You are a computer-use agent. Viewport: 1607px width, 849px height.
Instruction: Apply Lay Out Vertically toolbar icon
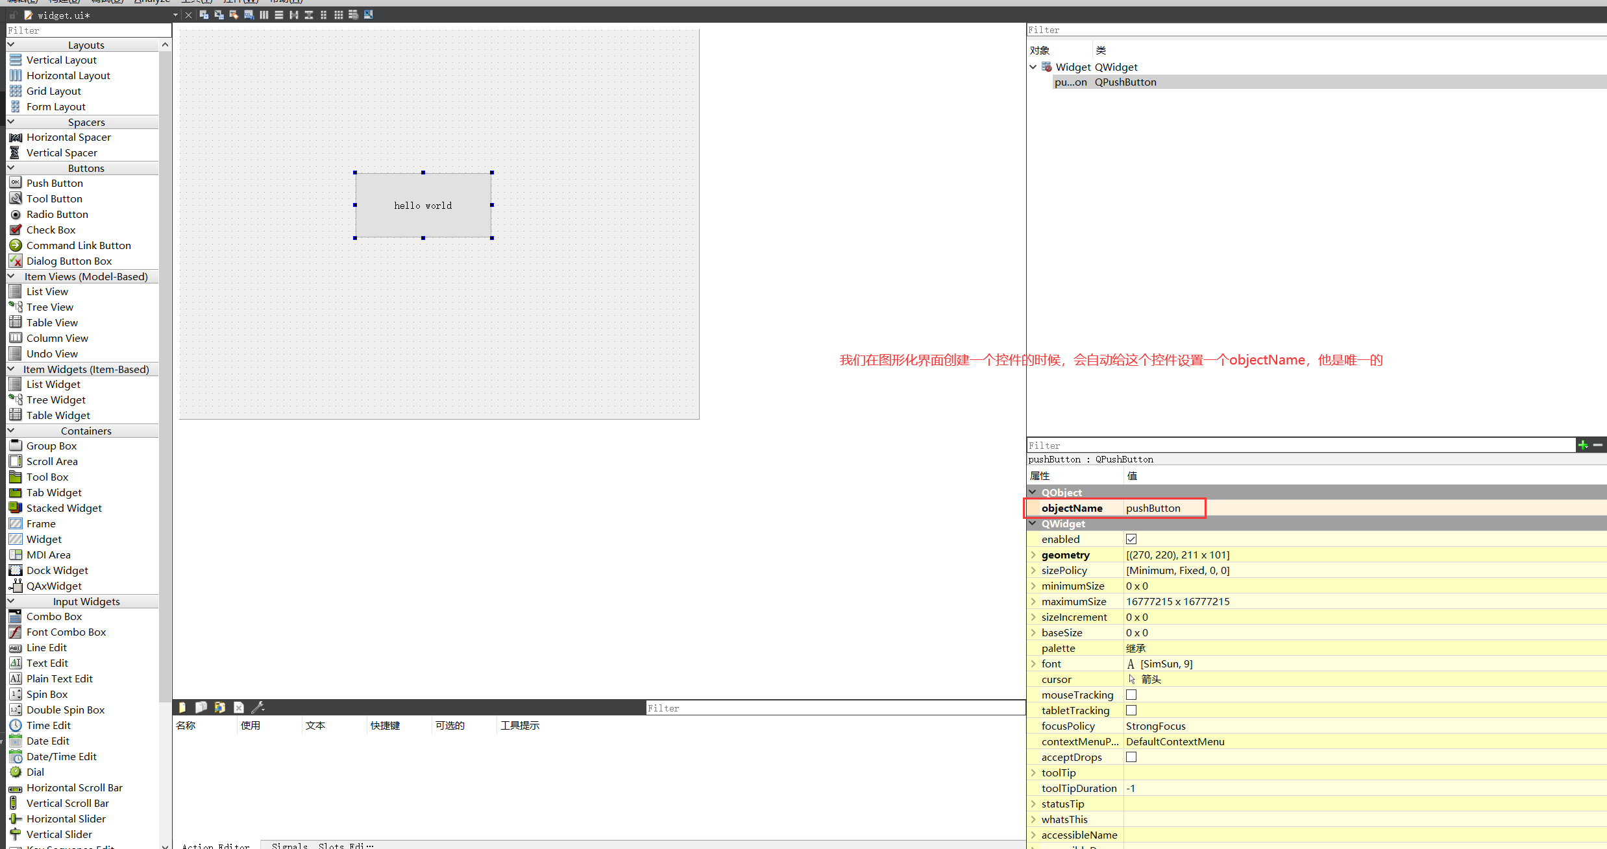point(278,15)
